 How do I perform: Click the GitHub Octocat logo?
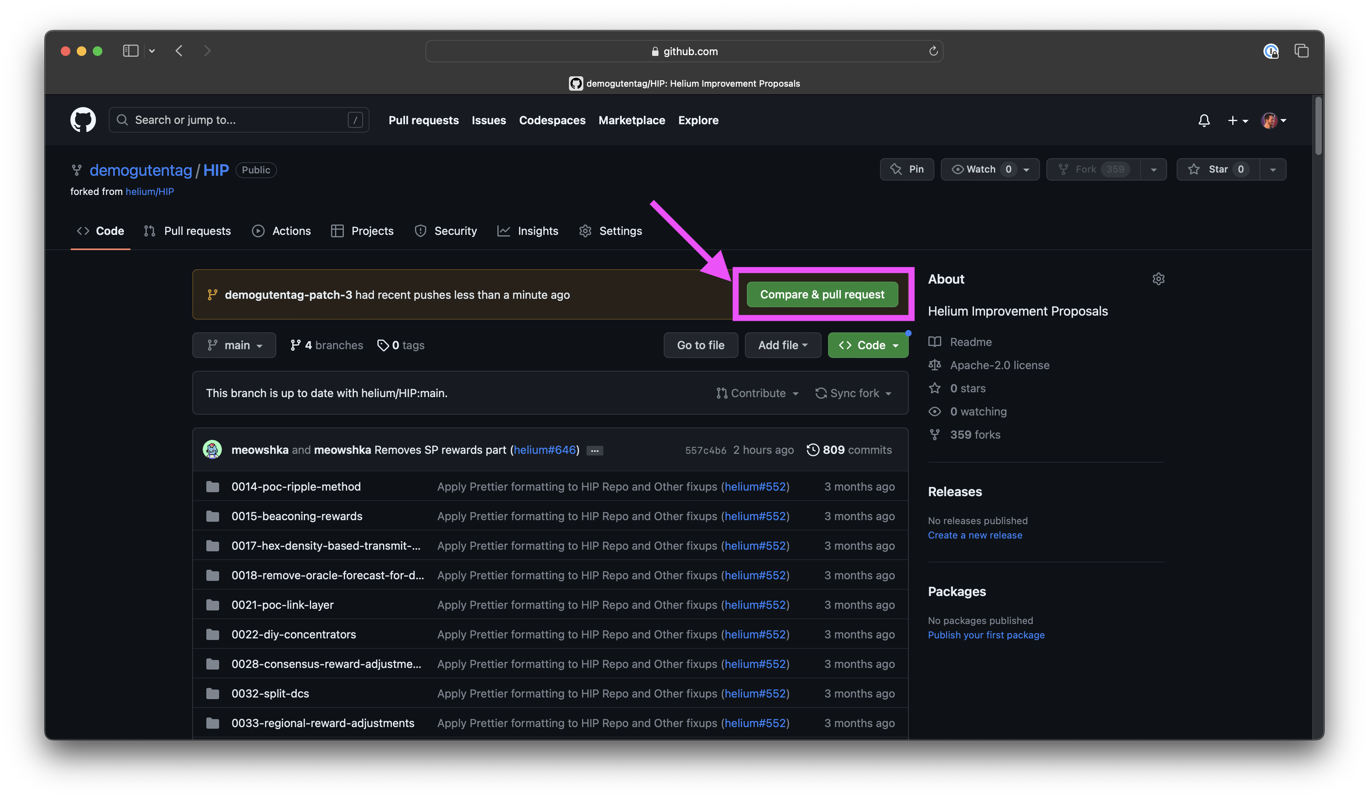(83, 120)
